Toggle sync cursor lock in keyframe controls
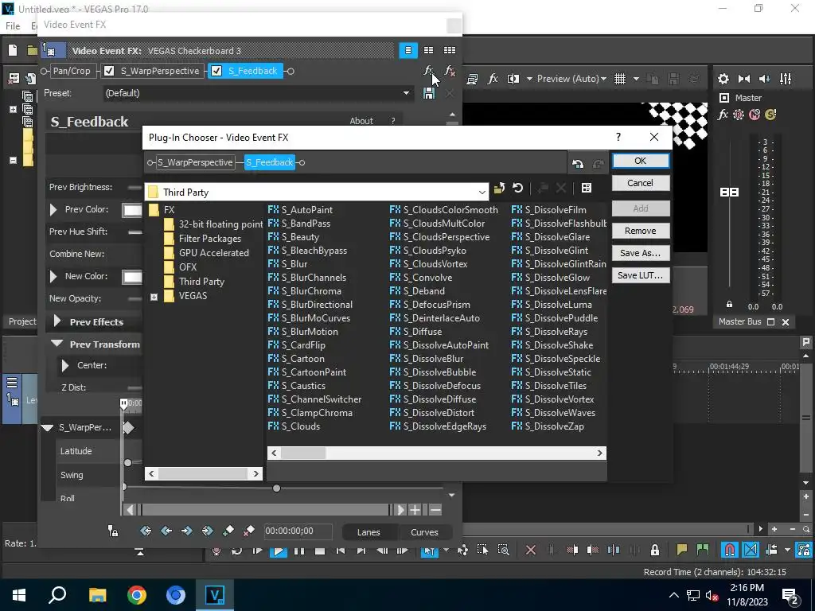This screenshot has width=815, height=611. [113, 531]
